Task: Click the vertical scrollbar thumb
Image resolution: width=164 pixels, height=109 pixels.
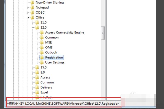Action: [x=103, y=33]
